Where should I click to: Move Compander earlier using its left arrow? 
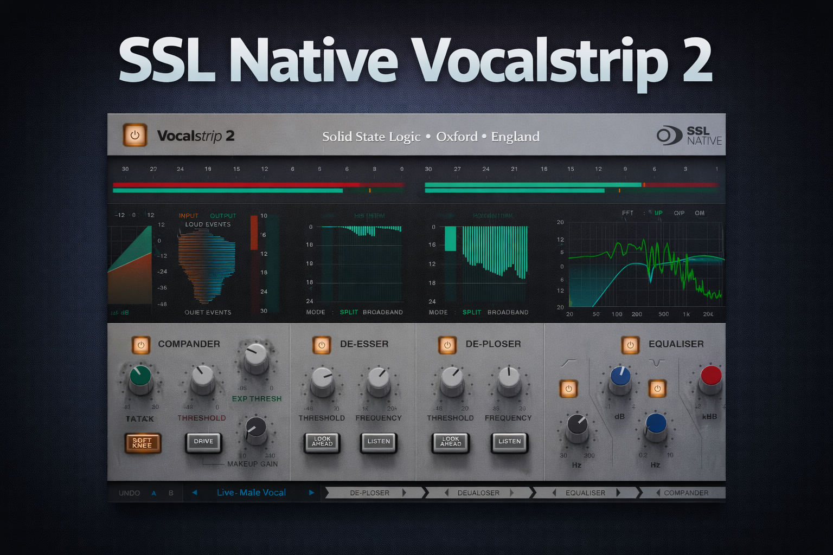pyautogui.click(x=658, y=493)
